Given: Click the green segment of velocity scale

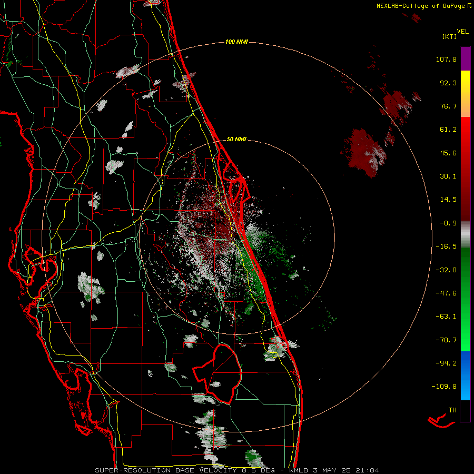Looking at the screenshot, I should tap(465, 299).
